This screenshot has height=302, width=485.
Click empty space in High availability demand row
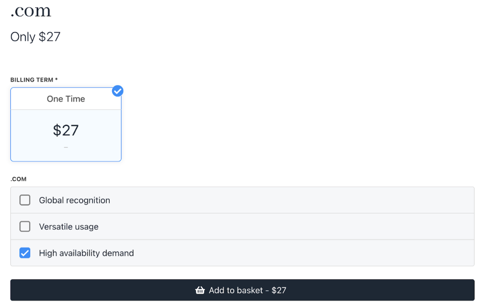tap(303, 253)
